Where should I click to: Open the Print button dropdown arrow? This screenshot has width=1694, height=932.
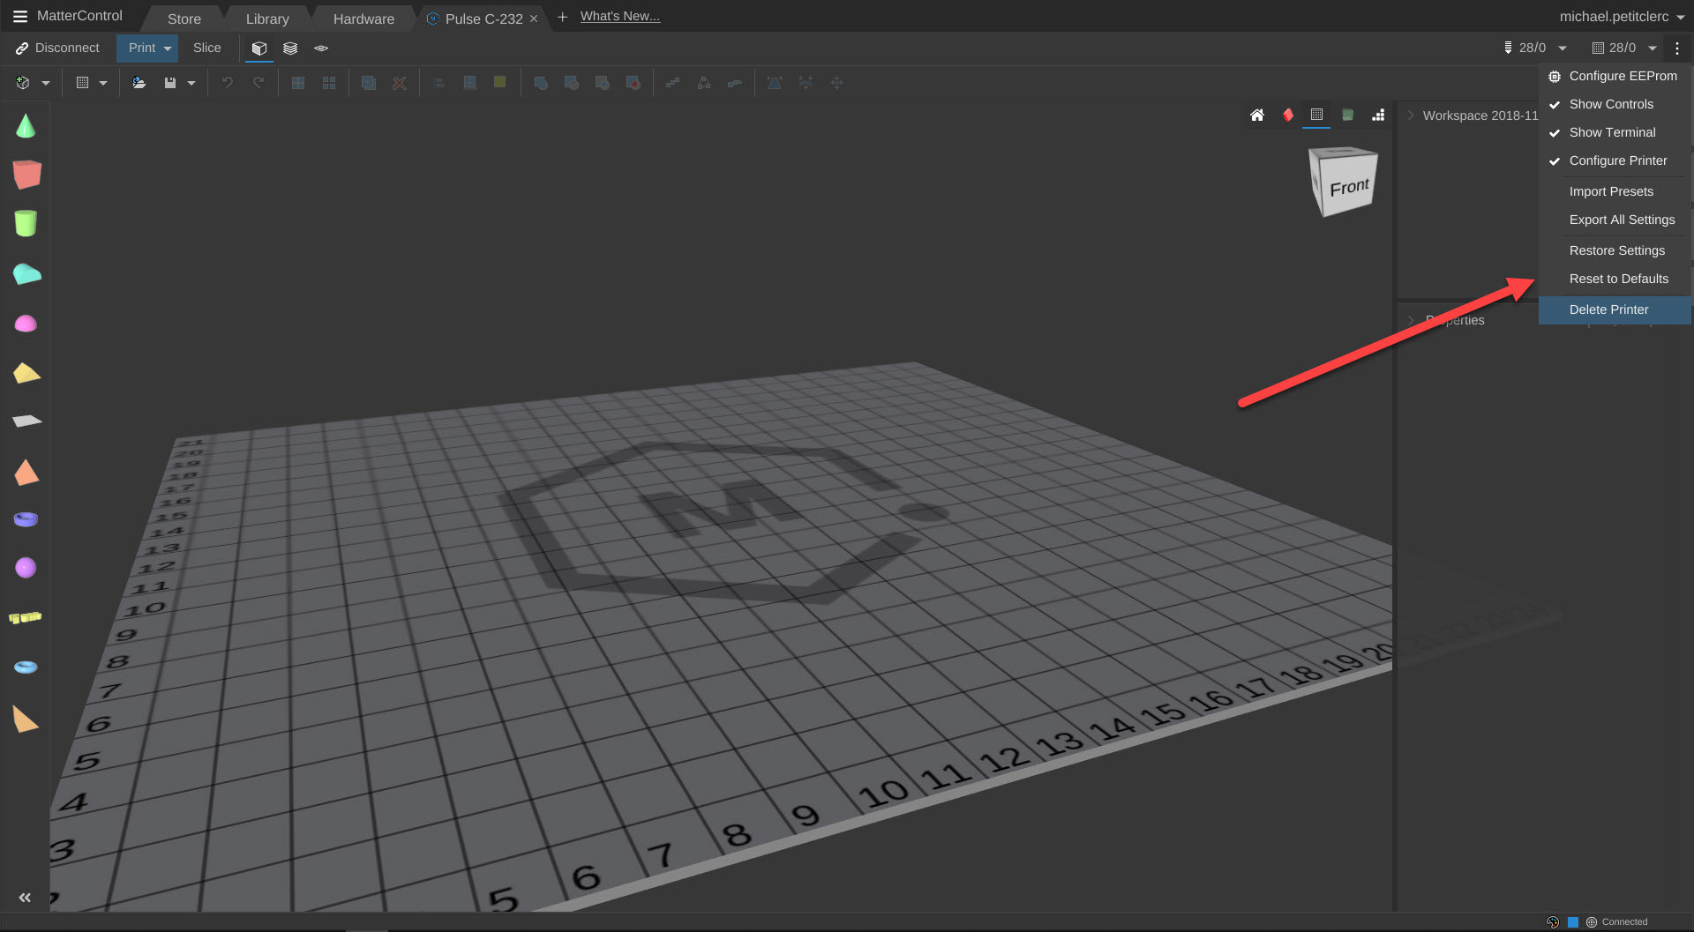168,48
